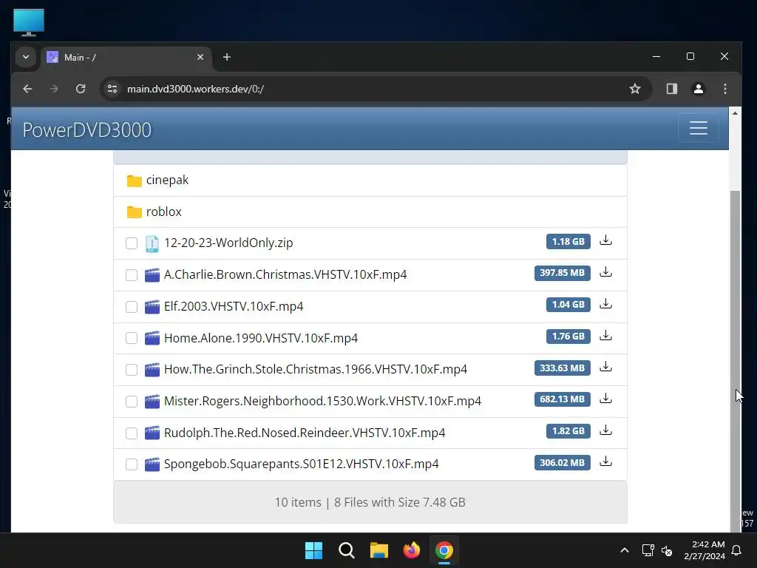Download the Elf.2003 video file
The width and height of the screenshot is (757, 568).
(605, 304)
